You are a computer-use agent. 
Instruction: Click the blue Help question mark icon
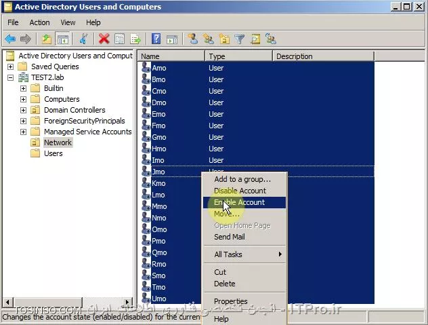(x=156, y=39)
